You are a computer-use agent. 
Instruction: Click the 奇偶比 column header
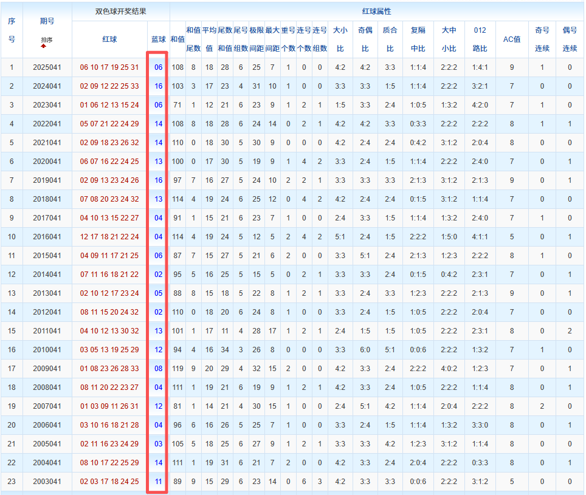click(x=365, y=39)
